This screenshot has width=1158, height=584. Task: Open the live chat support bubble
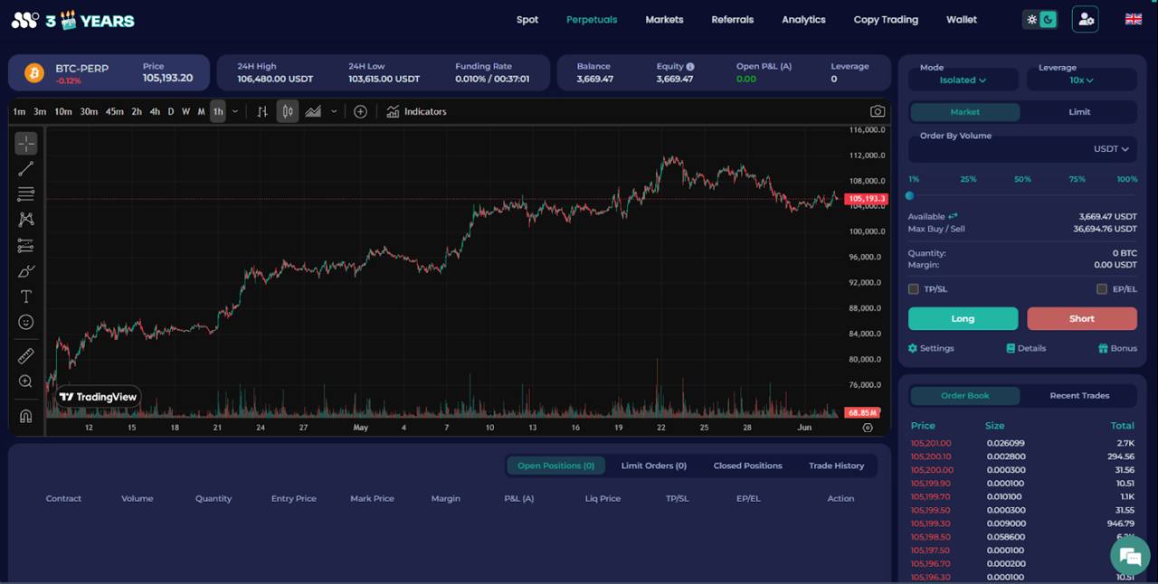1129,556
